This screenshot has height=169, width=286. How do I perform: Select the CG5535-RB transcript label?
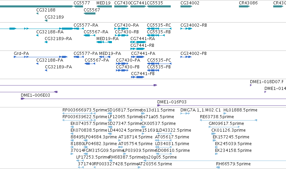159,32
